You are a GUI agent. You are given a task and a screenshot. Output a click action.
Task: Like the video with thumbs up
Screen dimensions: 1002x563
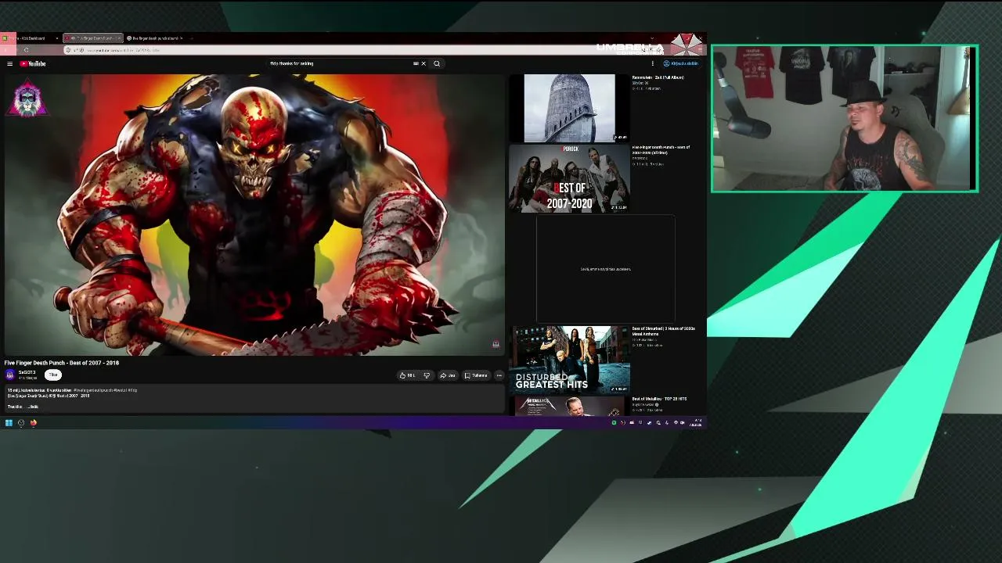[x=407, y=375]
